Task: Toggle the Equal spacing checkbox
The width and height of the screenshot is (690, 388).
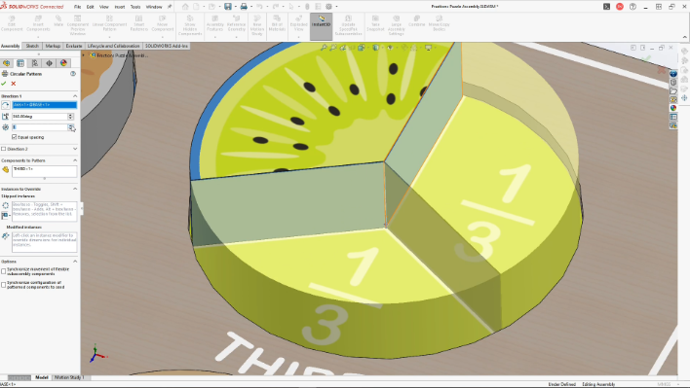Action: point(14,137)
